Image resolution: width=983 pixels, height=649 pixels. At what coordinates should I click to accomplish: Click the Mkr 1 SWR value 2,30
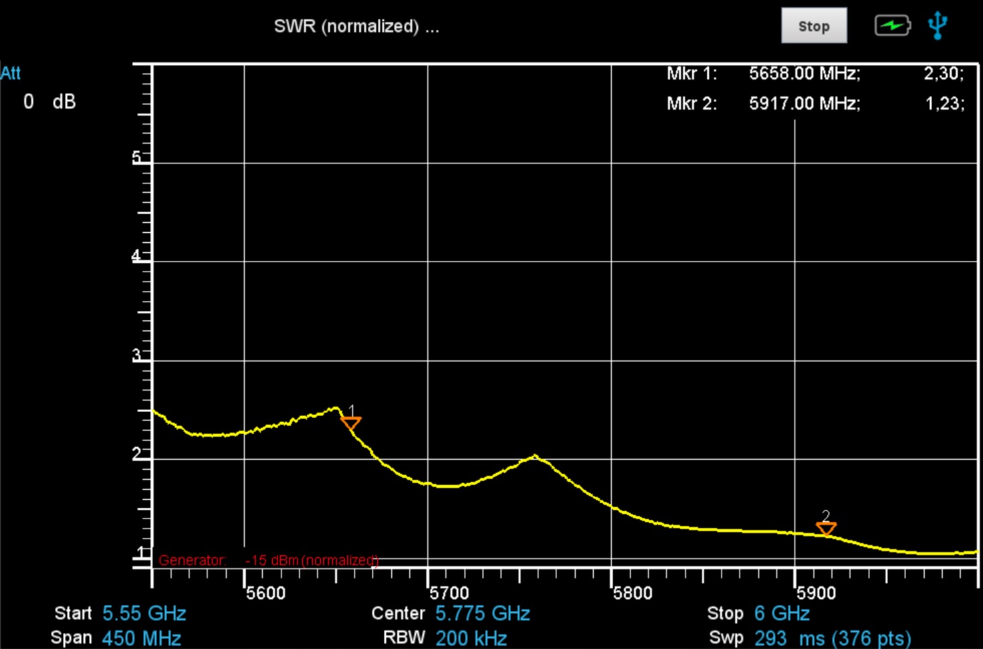pyautogui.click(x=943, y=74)
